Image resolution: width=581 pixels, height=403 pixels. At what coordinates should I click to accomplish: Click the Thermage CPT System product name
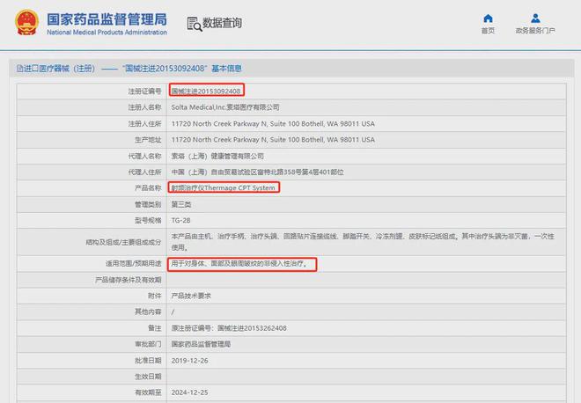pyautogui.click(x=224, y=188)
